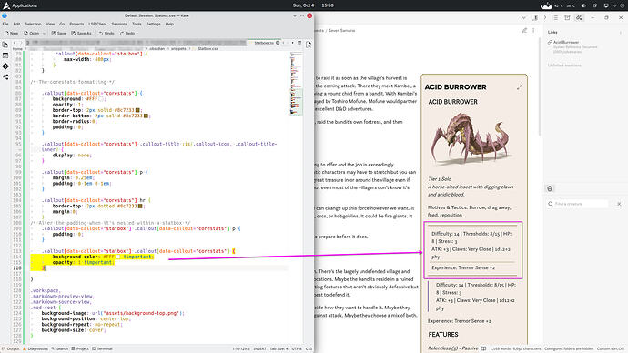The height and width of the screenshot is (353, 628).
Task: Open the Search panel in status bar
Action: [60, 349]
